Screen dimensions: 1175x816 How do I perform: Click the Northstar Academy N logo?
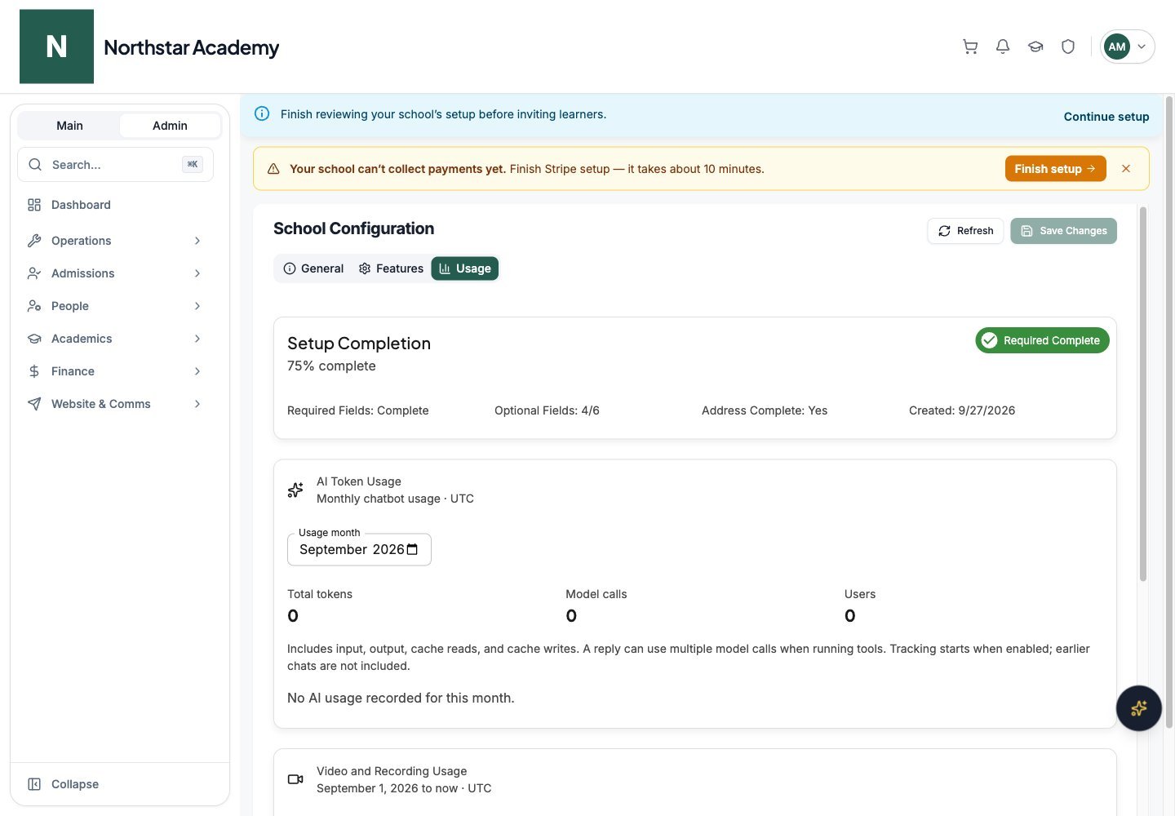click(56, 47)
